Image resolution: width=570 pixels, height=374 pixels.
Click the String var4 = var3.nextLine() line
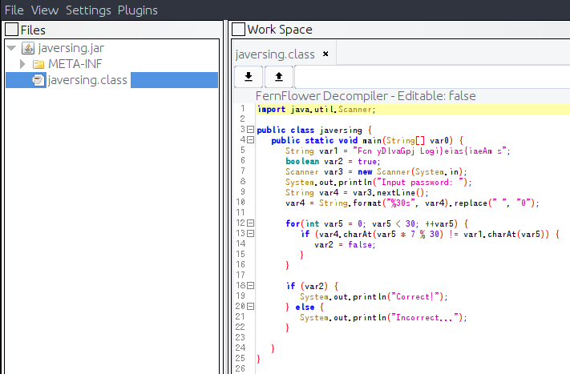[357, 192]
